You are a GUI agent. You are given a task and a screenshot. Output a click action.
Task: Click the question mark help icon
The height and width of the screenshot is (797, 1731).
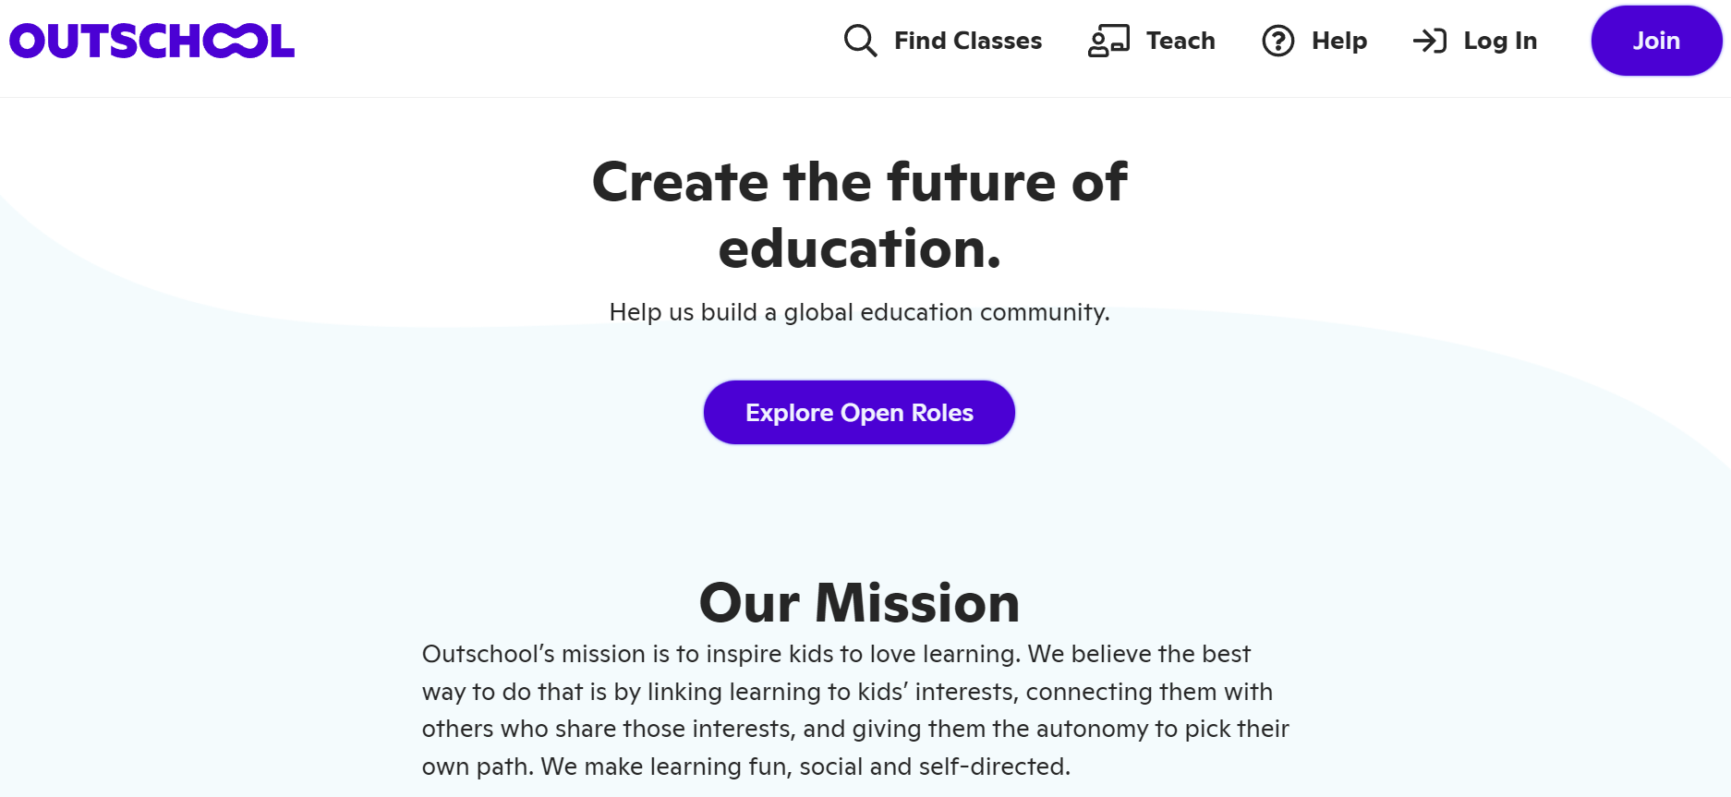click(x=1278, y=41)
